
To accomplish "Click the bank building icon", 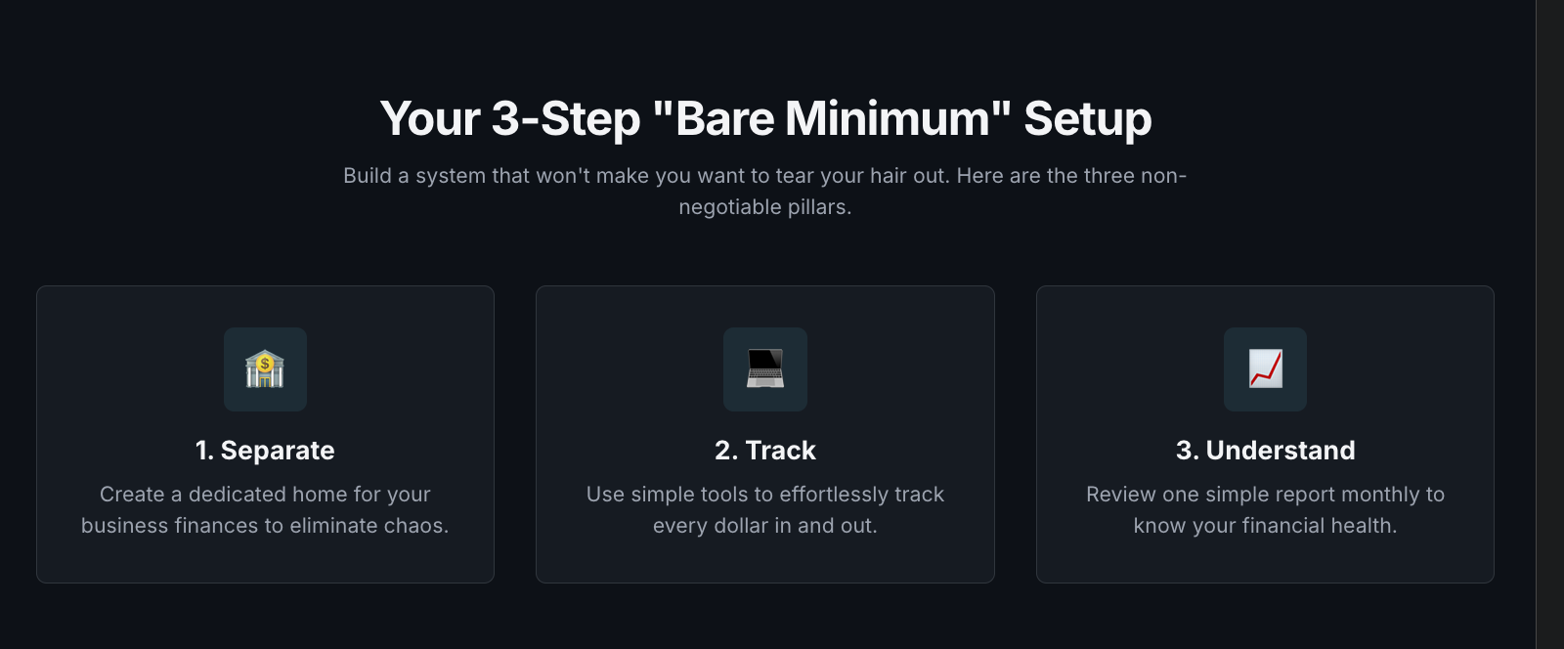I will pos(265,369).
